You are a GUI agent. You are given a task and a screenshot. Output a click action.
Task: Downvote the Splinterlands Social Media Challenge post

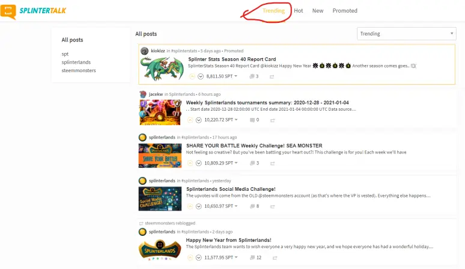pyautogui.click(x=199, y=206)
